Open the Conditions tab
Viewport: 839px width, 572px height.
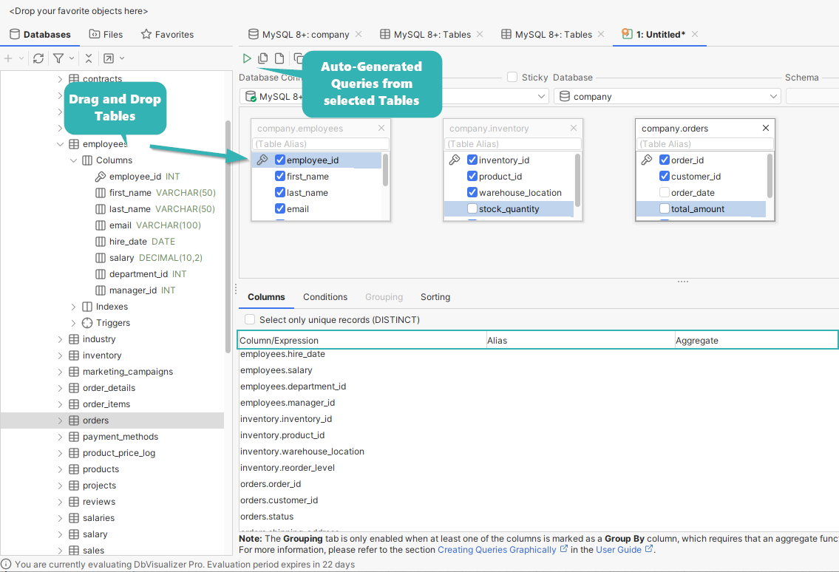click(325, 297)
